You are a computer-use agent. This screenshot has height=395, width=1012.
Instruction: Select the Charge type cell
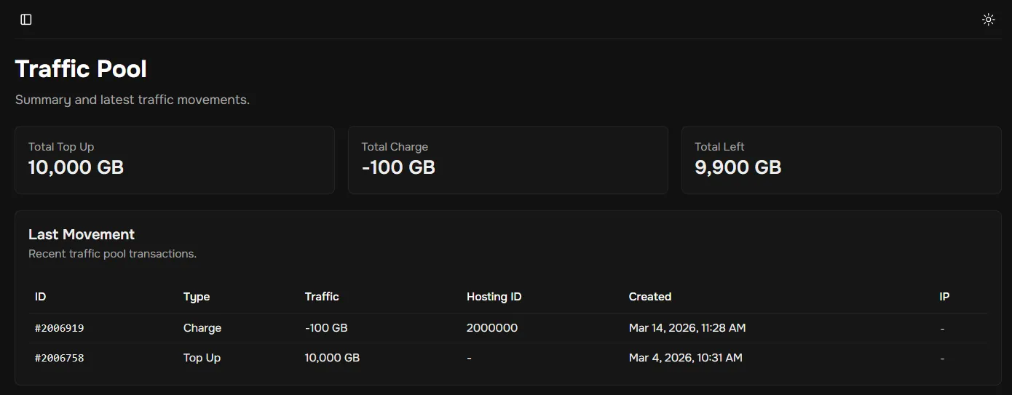tap(202, 328)
